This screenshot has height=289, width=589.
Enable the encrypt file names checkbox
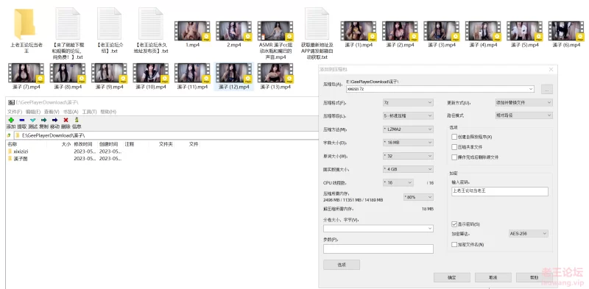(x=454, y=244)
